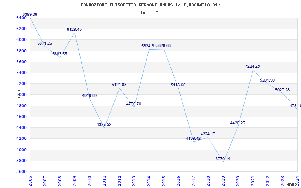Click the 4200 y-axis value
The width and height of the screenshot is (301, 188).
point(21,139)
